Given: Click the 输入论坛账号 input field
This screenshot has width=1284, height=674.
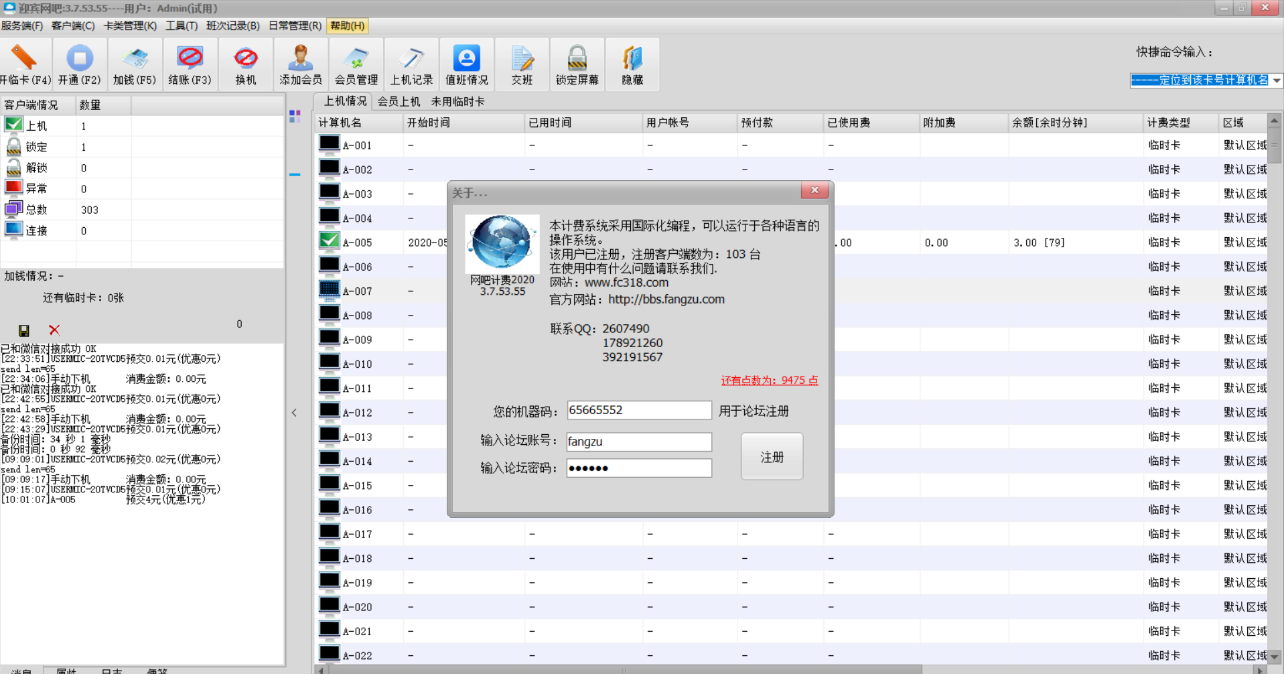Looking at the screenshot, I should (x=639, y=442).
